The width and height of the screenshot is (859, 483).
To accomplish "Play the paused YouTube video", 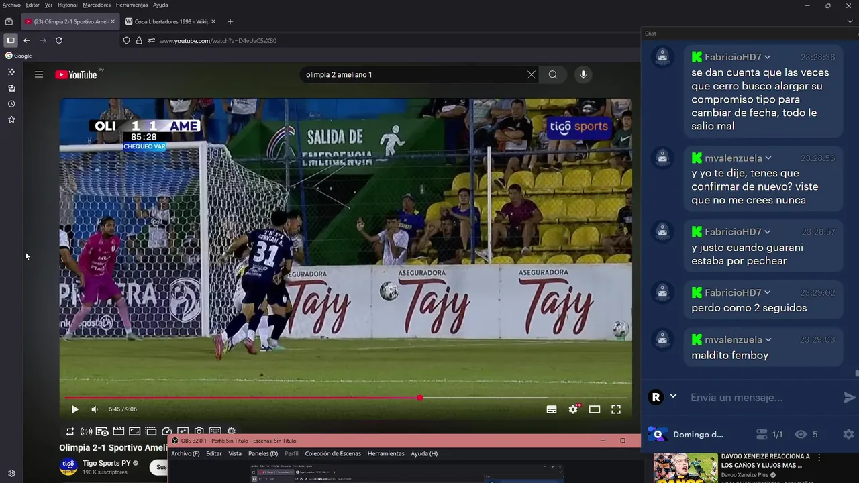I will 74,409.
